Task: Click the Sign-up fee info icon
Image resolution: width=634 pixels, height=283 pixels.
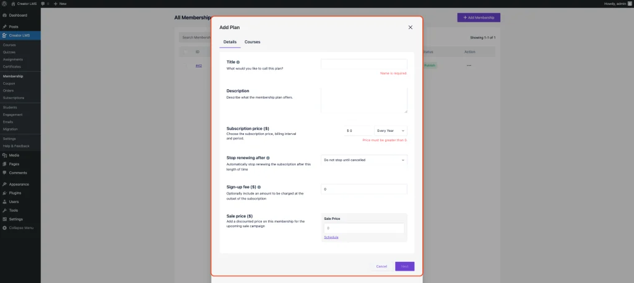Action: click(x=259, y=186)
